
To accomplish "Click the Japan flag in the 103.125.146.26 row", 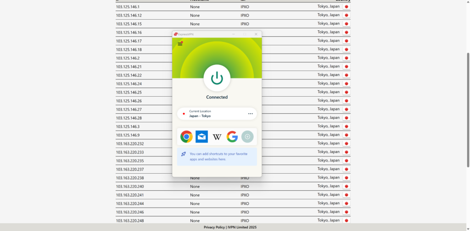I will point(347,101).
